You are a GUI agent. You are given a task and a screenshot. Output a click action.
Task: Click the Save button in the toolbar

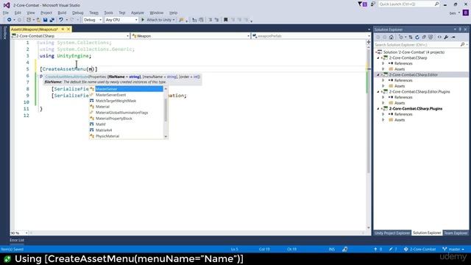pyautogui.click(x=45, y=20)
